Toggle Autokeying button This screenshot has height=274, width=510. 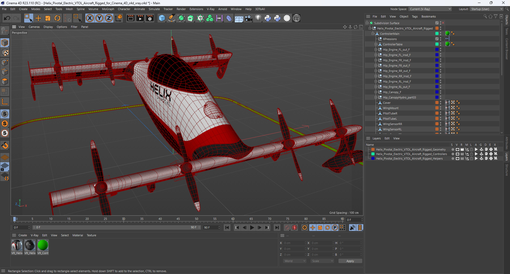click(x=295, y=228)
